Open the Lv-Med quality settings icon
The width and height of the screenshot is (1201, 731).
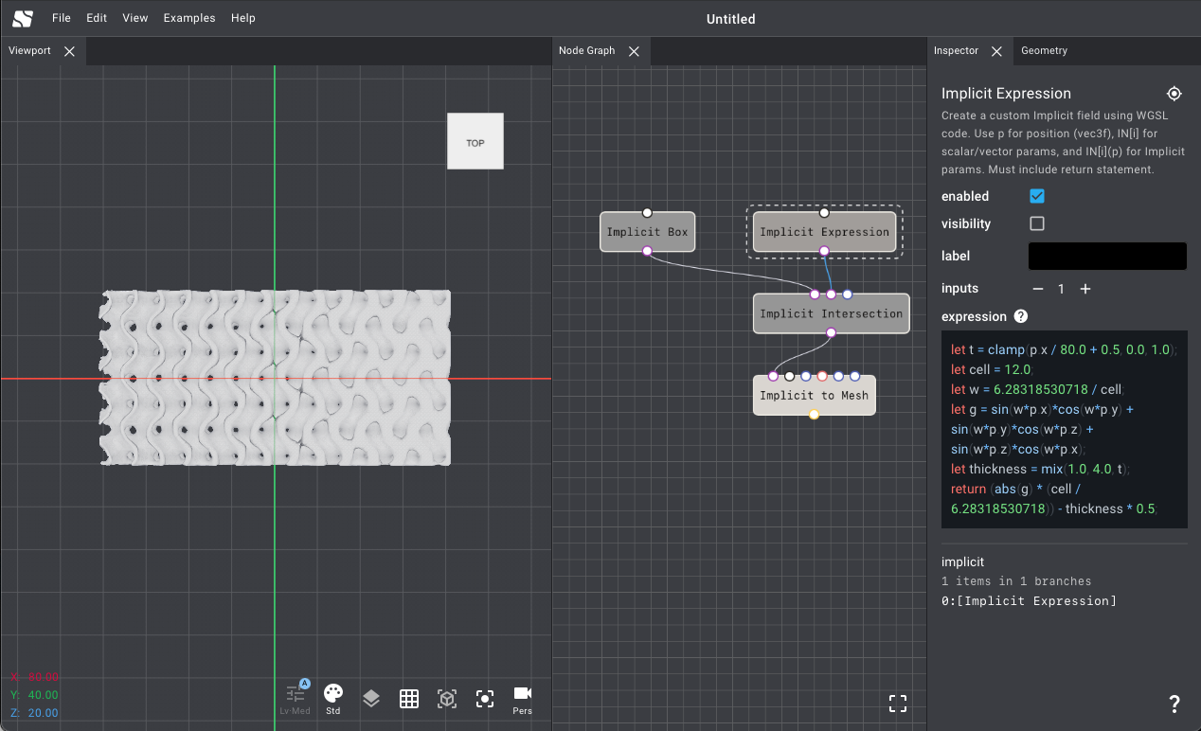click(296, 699)
